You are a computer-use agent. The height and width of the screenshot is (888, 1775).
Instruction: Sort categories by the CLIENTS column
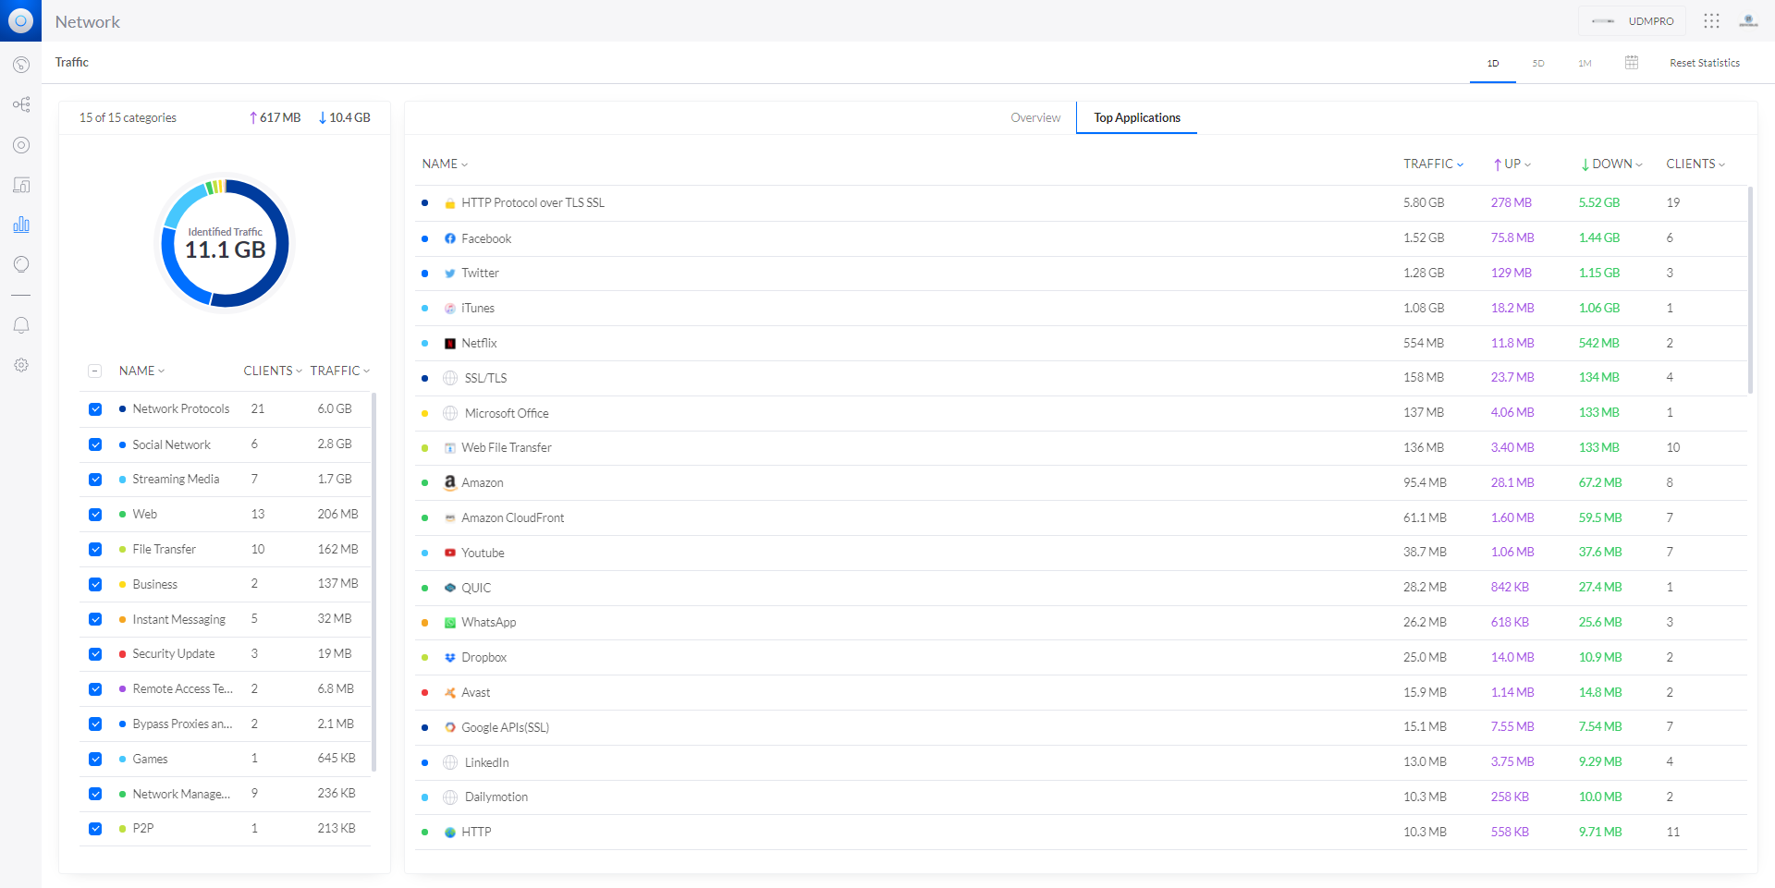[272, 371]
